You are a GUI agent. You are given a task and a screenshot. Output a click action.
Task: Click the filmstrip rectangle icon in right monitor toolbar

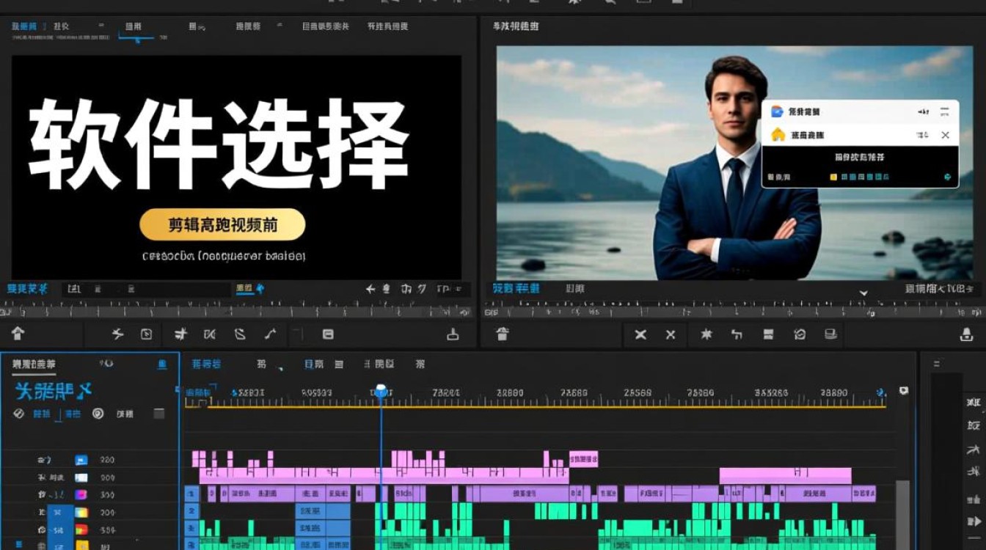click(x=768, y=334)
